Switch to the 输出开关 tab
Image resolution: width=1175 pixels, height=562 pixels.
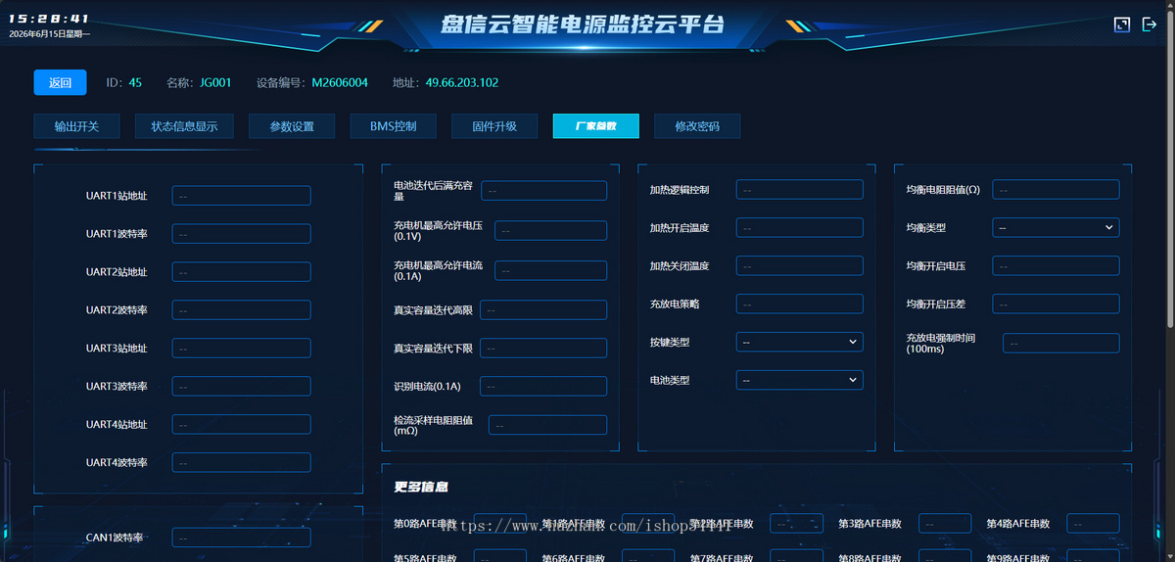[76, 126]
